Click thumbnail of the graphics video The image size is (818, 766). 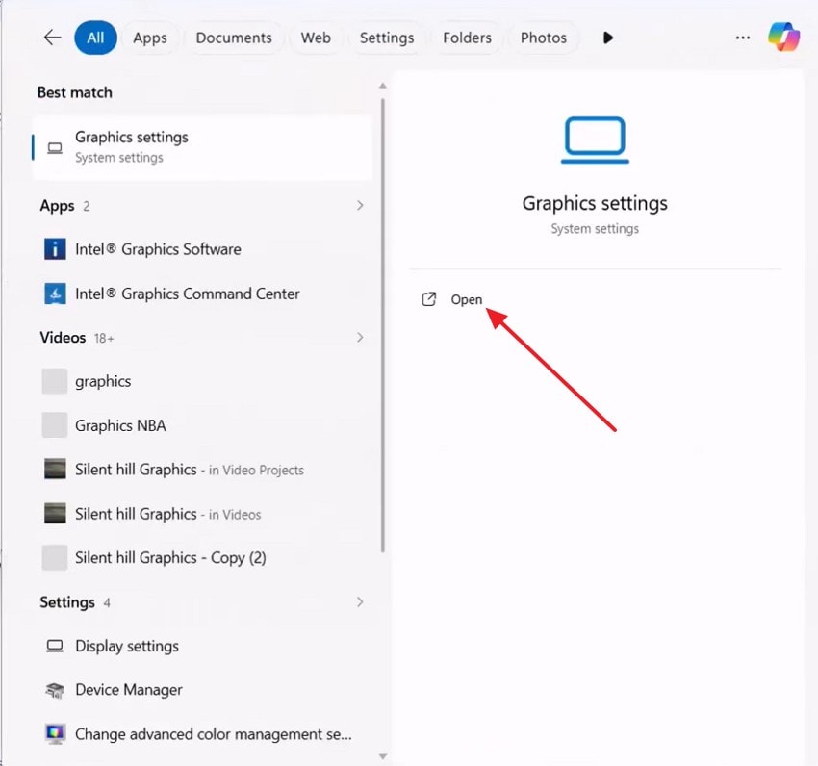pyautogui.click(x=55, y=381)
